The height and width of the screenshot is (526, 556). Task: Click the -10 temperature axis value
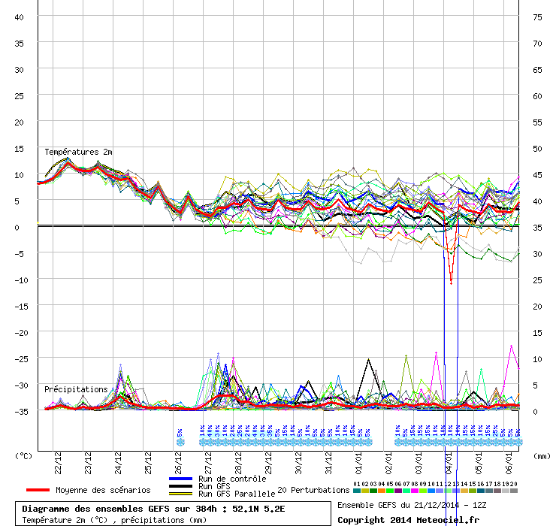click(21, 280)
